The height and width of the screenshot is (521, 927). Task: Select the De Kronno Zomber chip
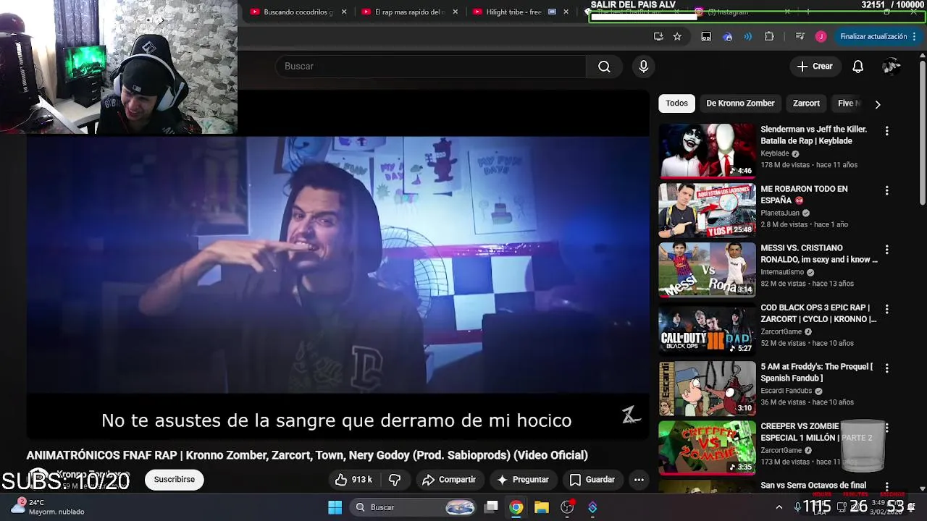pyautogui.click(x=740, y=103)
